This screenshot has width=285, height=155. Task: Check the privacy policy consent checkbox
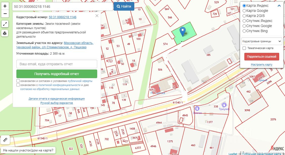pyautogui.click(x=18, y=85)
